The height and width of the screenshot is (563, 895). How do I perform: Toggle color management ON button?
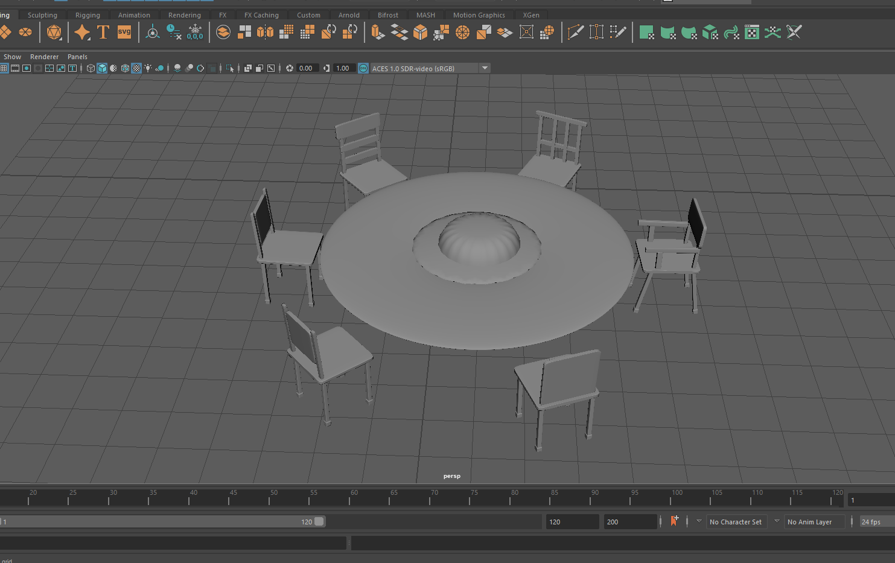[363, 68]
